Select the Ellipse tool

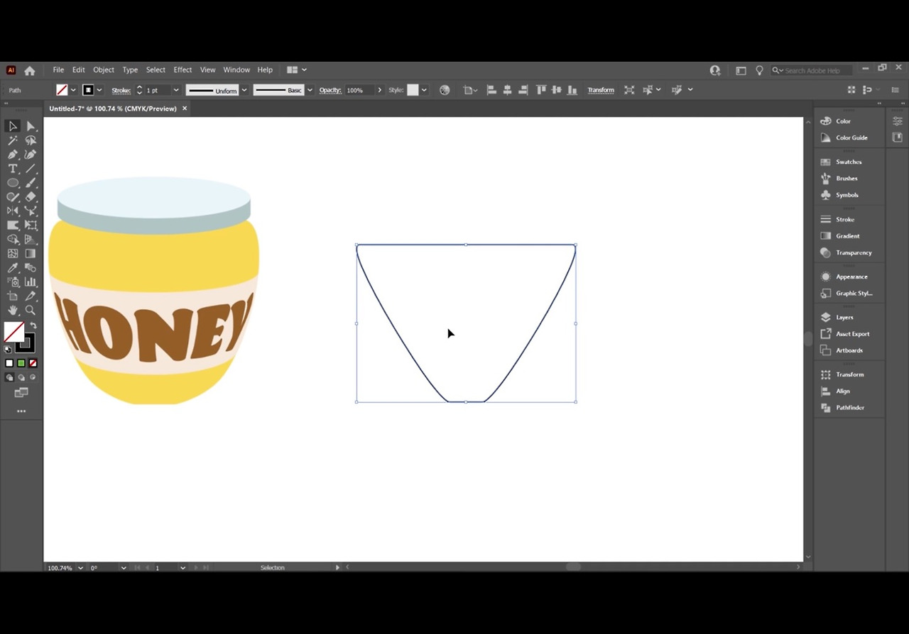pos(13,183)
